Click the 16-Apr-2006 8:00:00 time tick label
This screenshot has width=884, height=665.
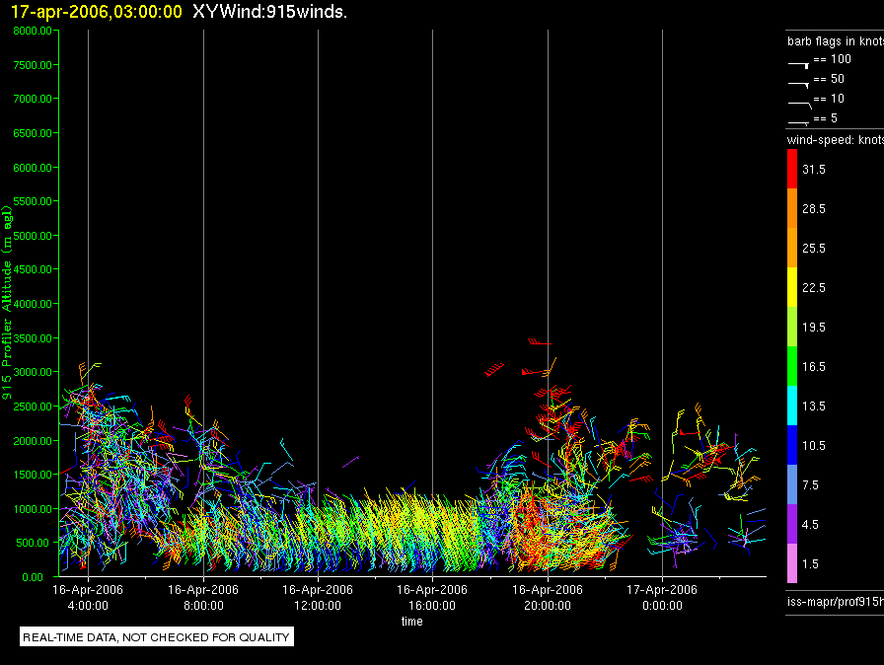tap(203, 597)
